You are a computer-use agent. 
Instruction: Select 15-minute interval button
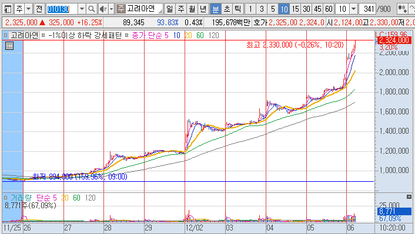tap(295, 9)
